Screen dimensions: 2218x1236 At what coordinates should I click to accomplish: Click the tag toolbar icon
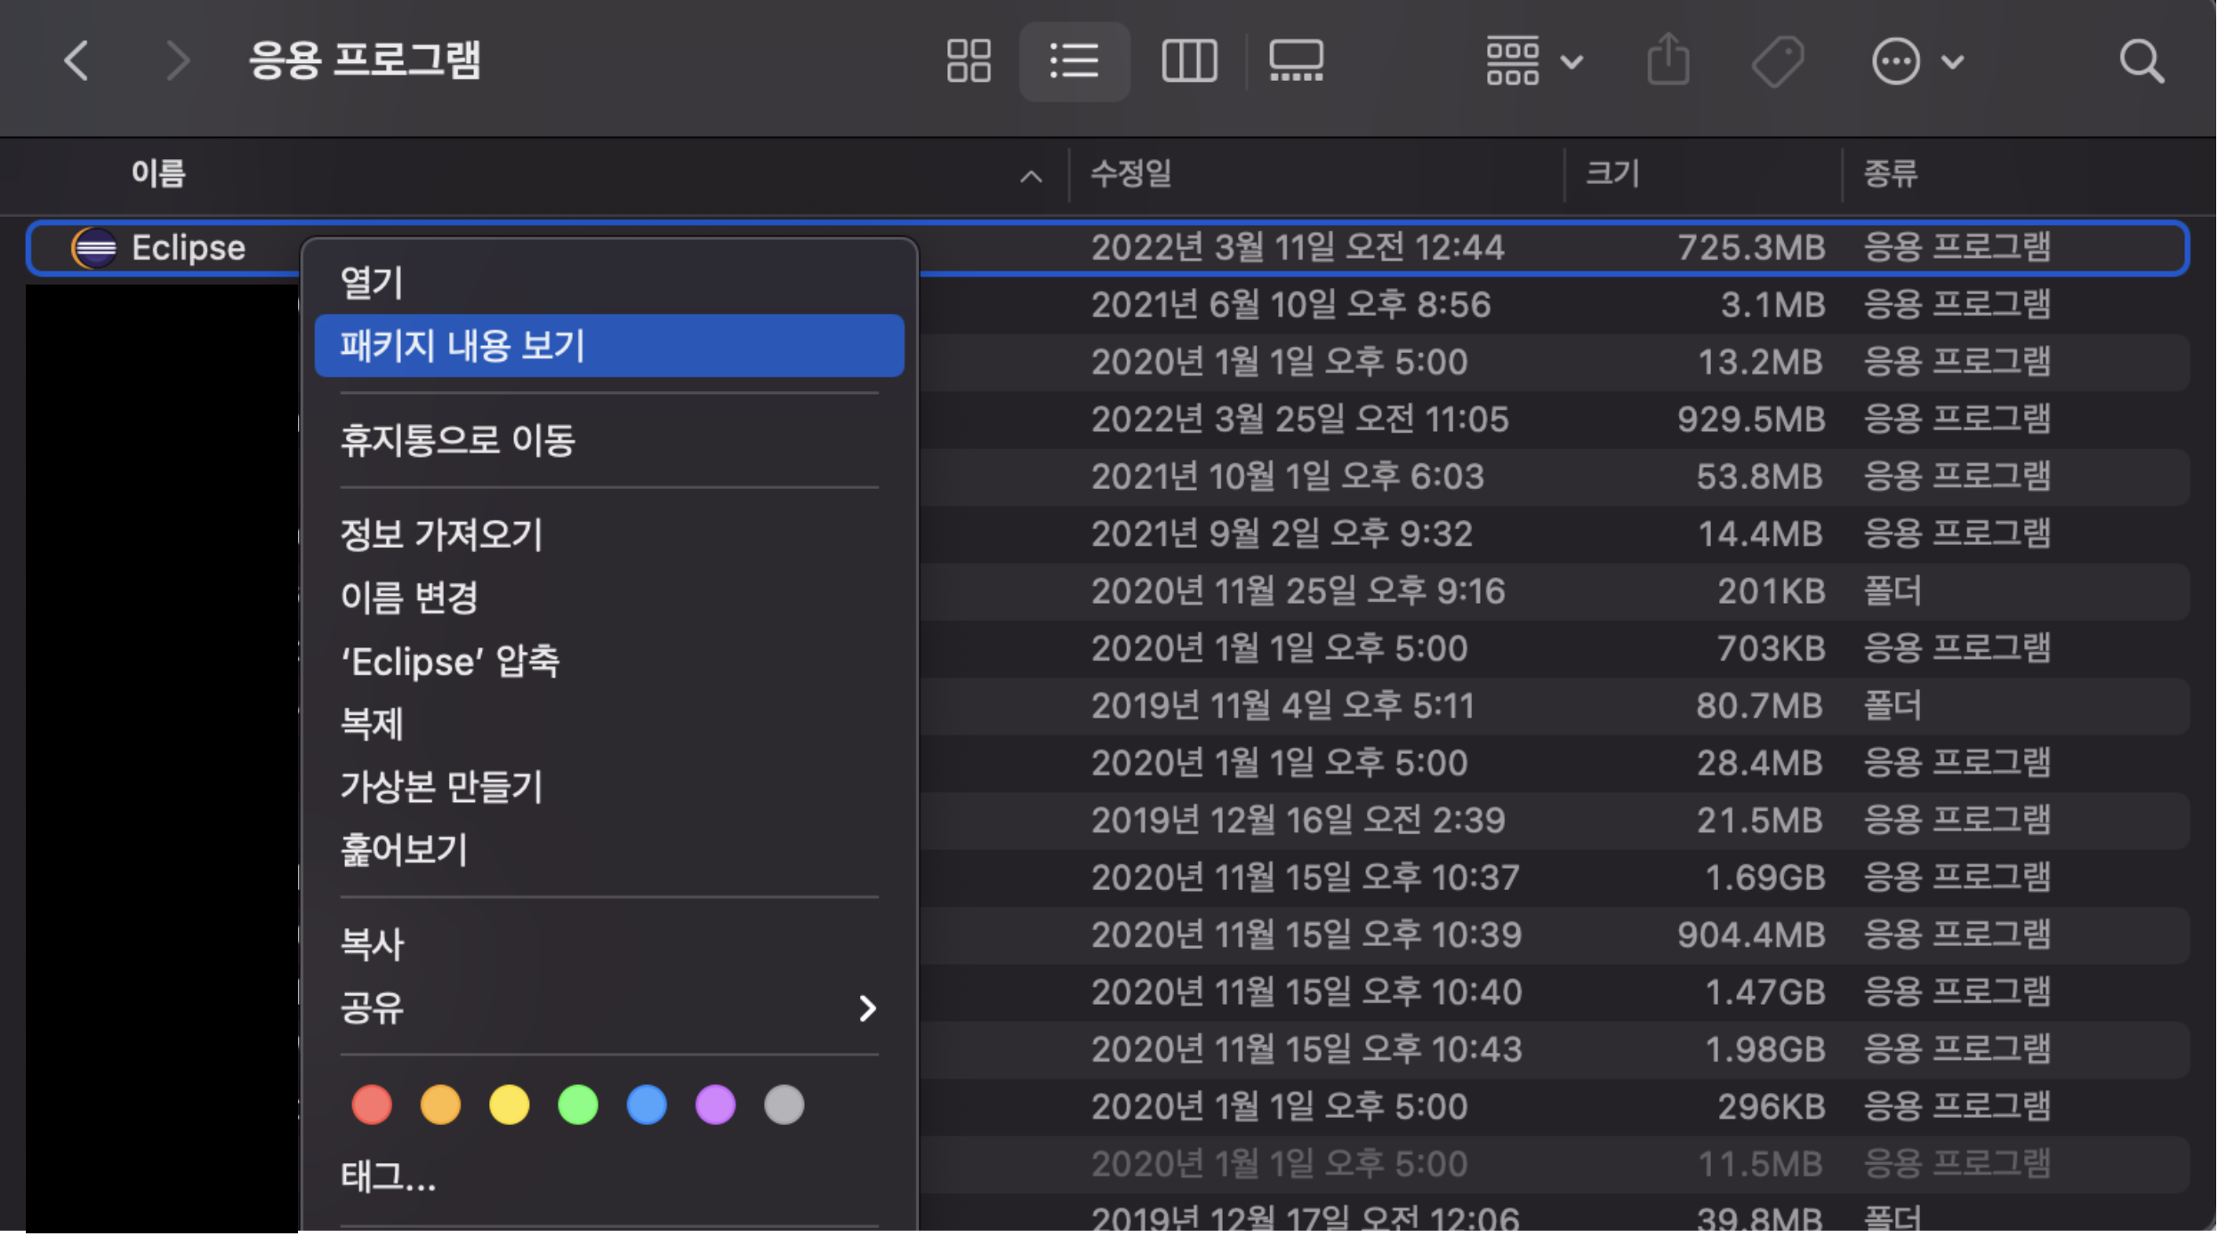click(1778, 61)
